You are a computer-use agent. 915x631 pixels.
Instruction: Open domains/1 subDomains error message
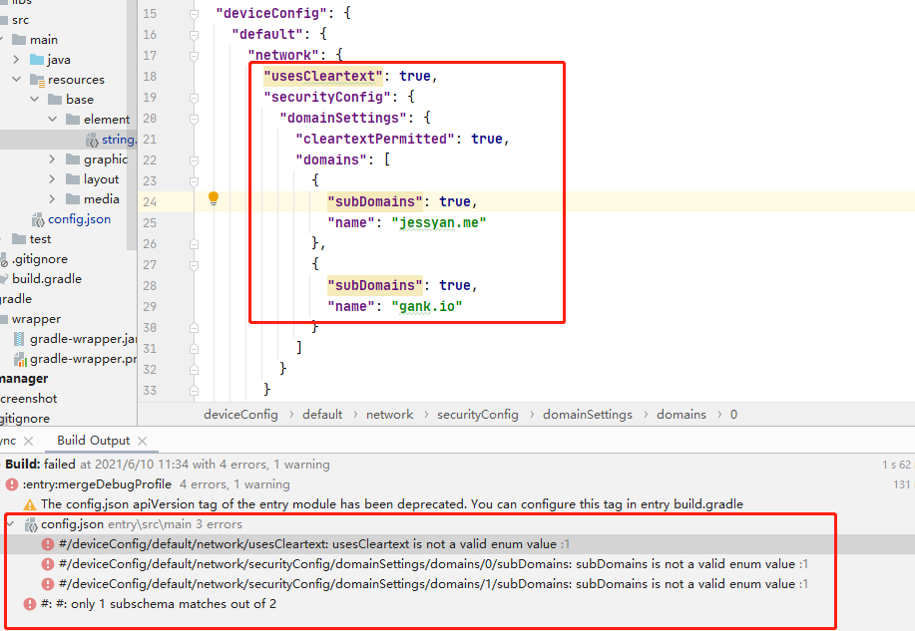(x=426, y=584)
